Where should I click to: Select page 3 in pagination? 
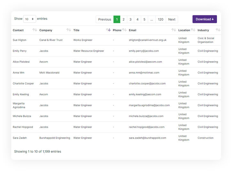(x=131, y=19)
